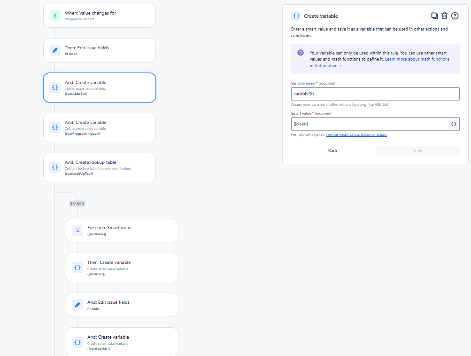This screenshot has height=356, width=471.
Task: Open the Create lookup table step
Action: click(x=100, y=167)
